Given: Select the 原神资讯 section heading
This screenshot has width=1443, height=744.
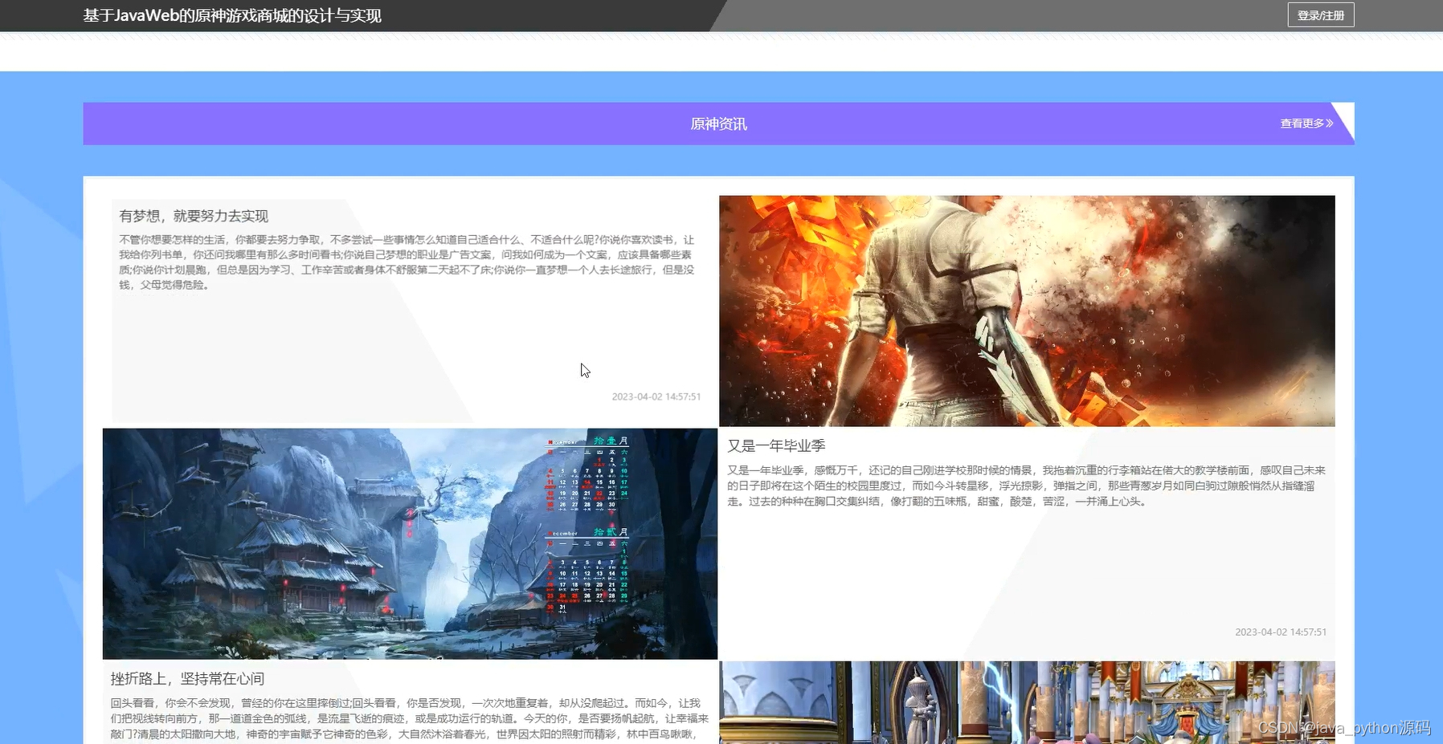Looking at the screenshot, I should (x=718, y=124).
